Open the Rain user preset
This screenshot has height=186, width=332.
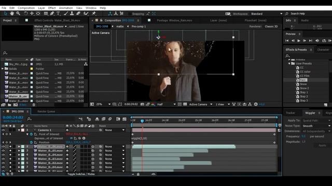[303, 80]
